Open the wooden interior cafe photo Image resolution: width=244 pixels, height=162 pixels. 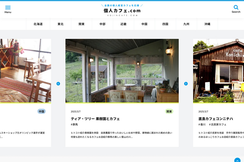tap(26, 71)
